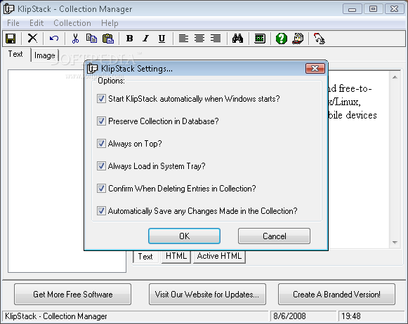
Task: Align text left icon
Action: pos(183,39)
